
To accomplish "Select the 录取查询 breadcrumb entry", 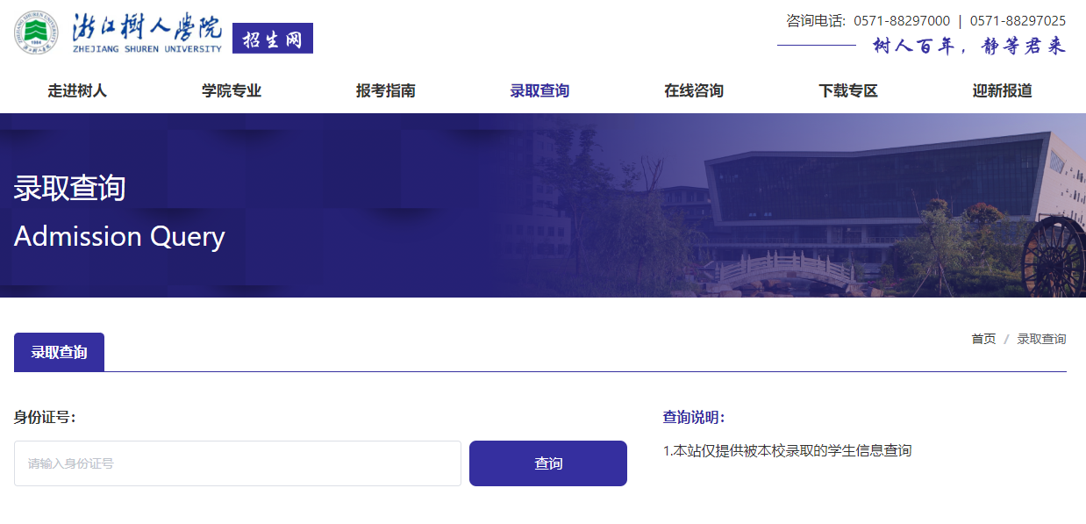I will click(1042, 339).
